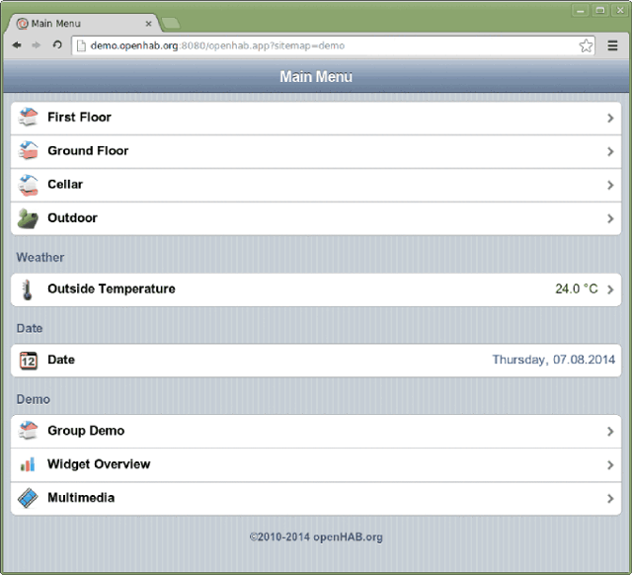Viewport: 632px width, 575px height.
Task: Click the film strip Multimedia icon
Action: tap(28, 498)
